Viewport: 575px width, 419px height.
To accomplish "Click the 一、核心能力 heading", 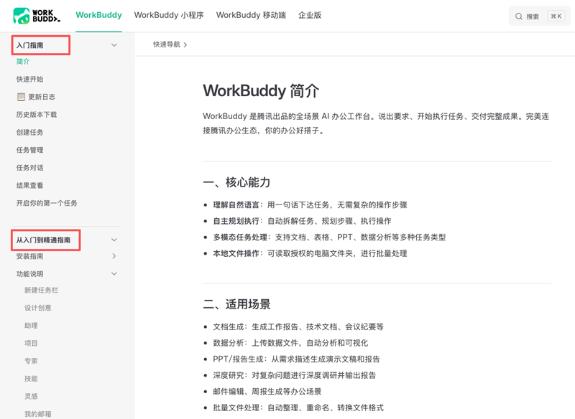I will 237,182.
